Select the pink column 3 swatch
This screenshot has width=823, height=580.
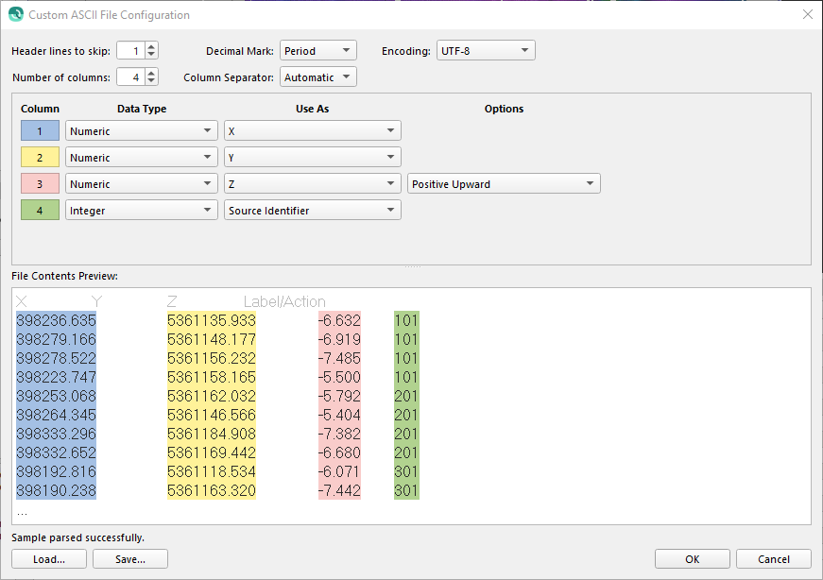pos(40,184)
